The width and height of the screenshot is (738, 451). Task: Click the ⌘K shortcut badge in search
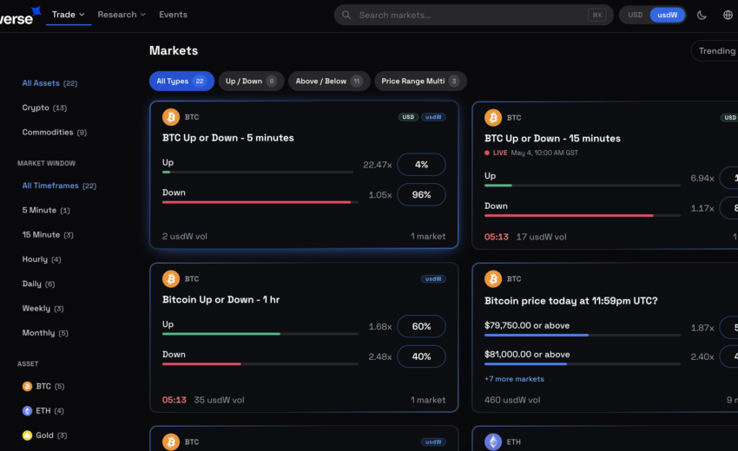point(596,15)
